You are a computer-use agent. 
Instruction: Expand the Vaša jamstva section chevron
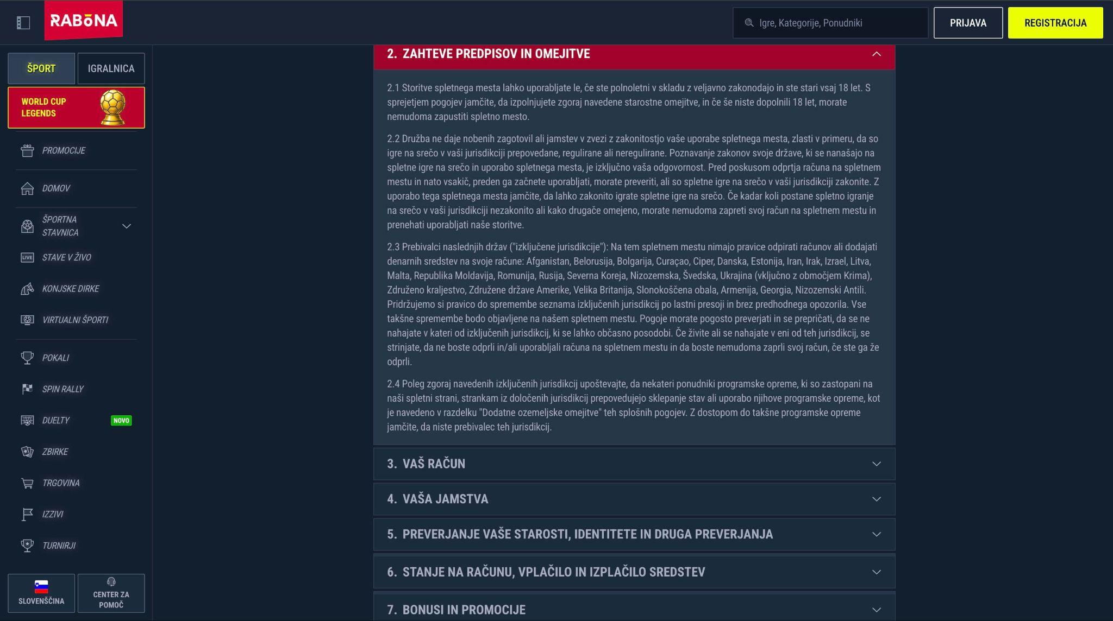[876, 499]
